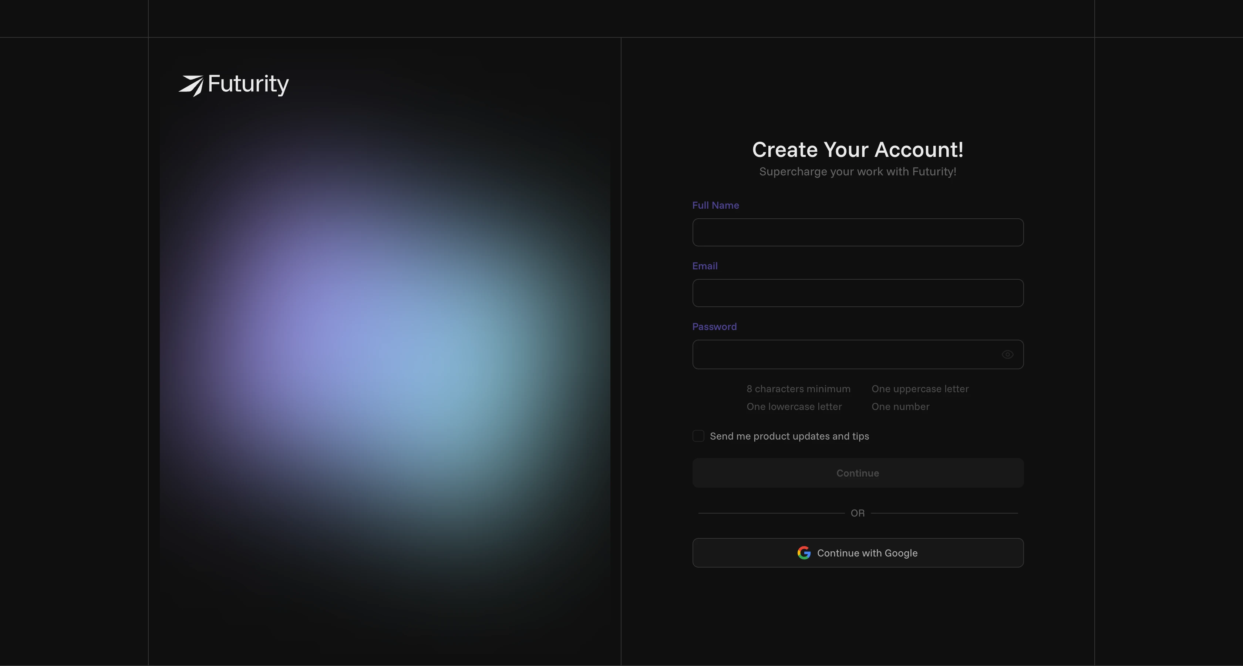Click the Email field label
The image size is (1243, 666).
[705, 266]
